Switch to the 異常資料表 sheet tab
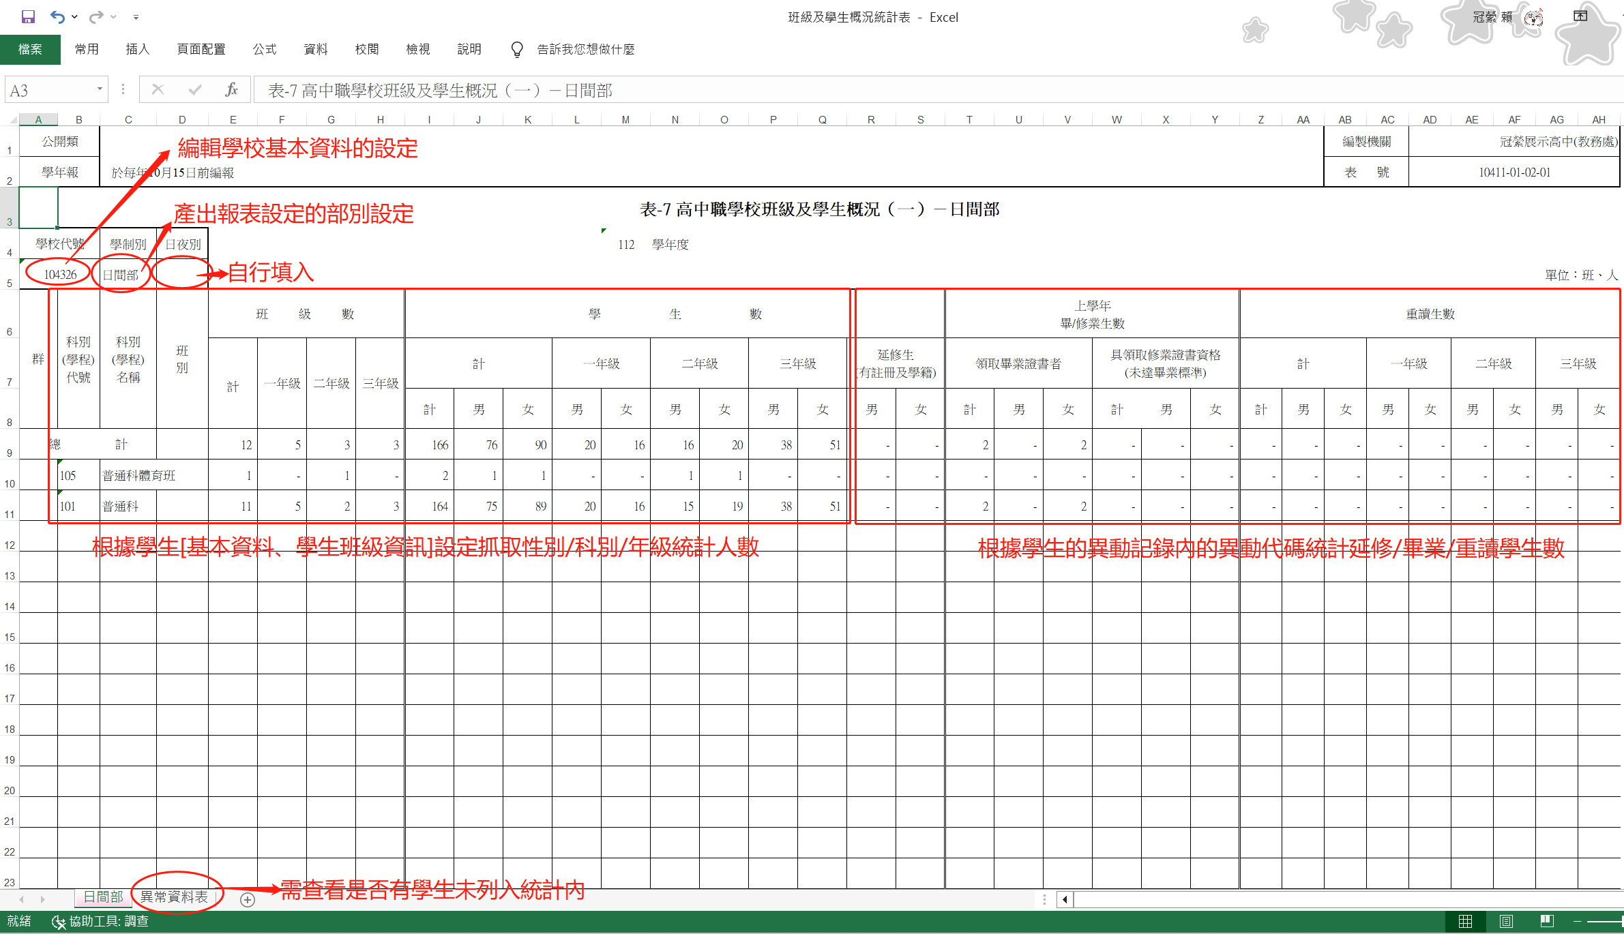The height and width of the screenshot is (934, 1624). click(174, 897)
